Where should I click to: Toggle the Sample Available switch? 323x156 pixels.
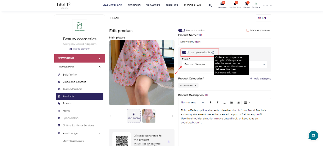[x=185, y=52]
